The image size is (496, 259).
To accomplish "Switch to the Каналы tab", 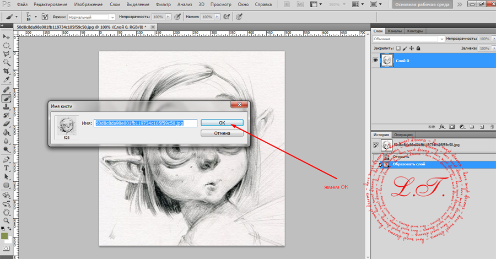I will coord(395,31).
